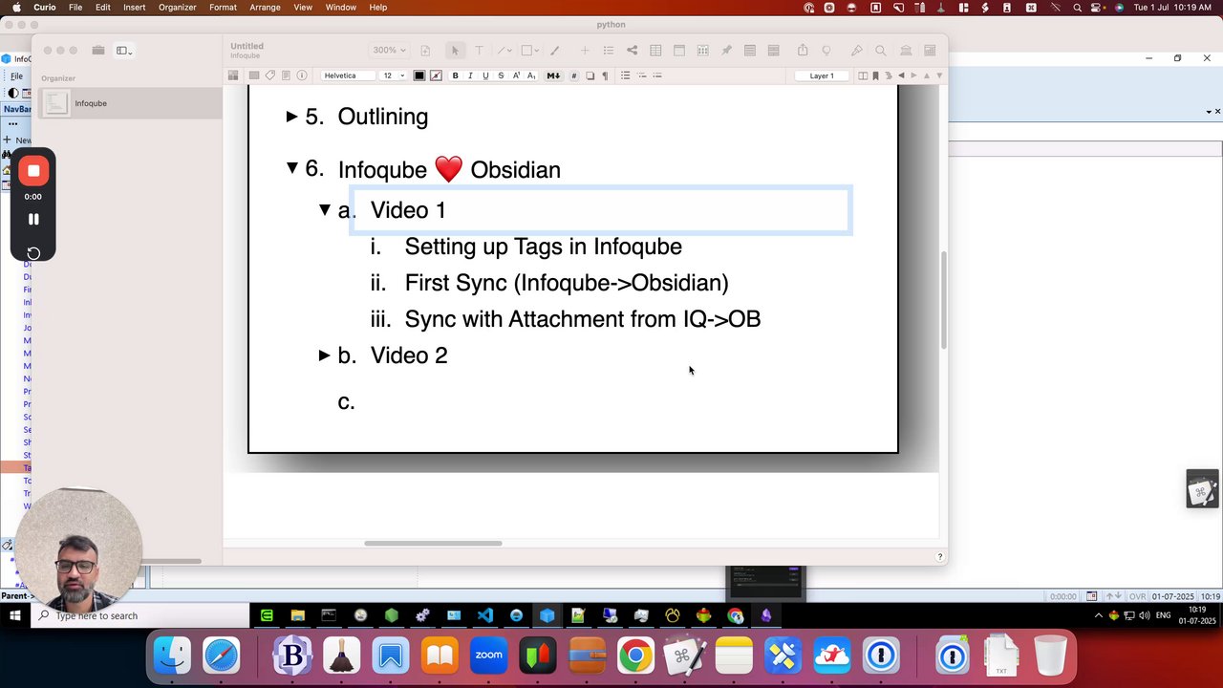Image resolution: width=1223 pixels, height=688 pixels.
Task: Click 'Sync with Attachment from IQ->OB' line
Action: click(582, 319)
